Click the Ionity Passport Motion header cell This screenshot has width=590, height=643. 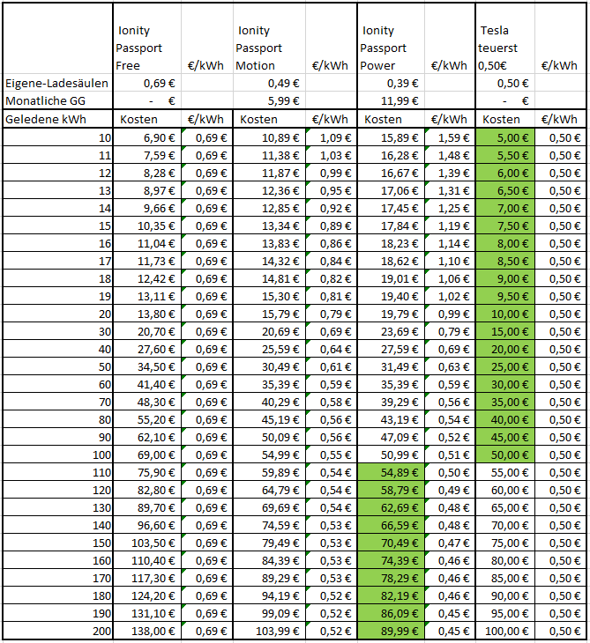[x=269, y=39]
